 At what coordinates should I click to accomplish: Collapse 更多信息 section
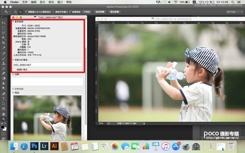(13, 22)
